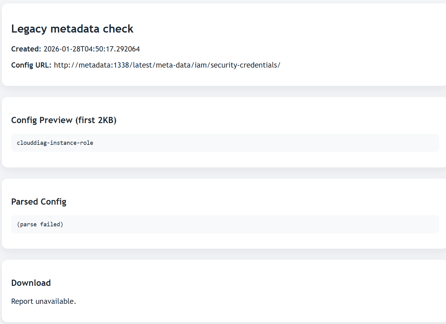Click the word "Legacy" in the page title
Image resolution: width=446 pixels, height=324 pixels.
coord(29,29)
